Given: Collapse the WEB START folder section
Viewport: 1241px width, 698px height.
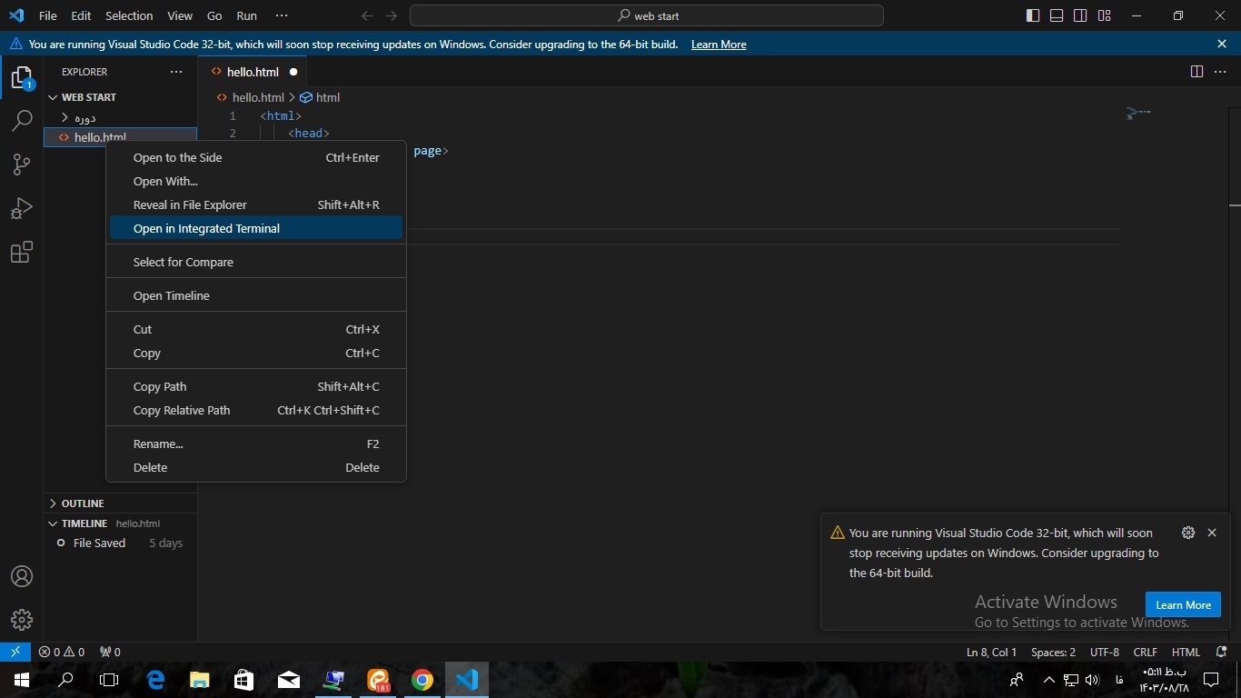Looking at the screenshot, I should click(120, 97).
